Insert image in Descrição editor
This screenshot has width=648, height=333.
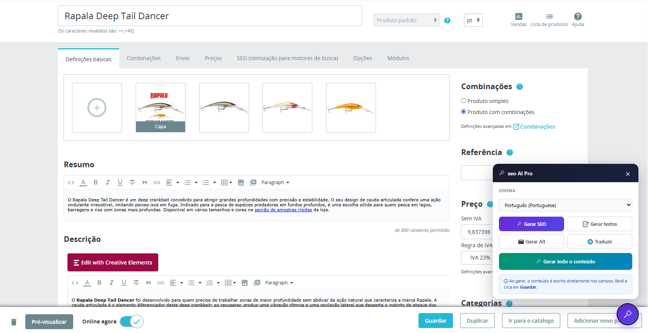point(244,283)
